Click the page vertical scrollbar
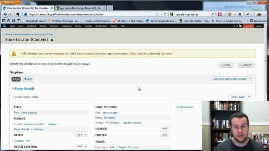 point(266,61)
